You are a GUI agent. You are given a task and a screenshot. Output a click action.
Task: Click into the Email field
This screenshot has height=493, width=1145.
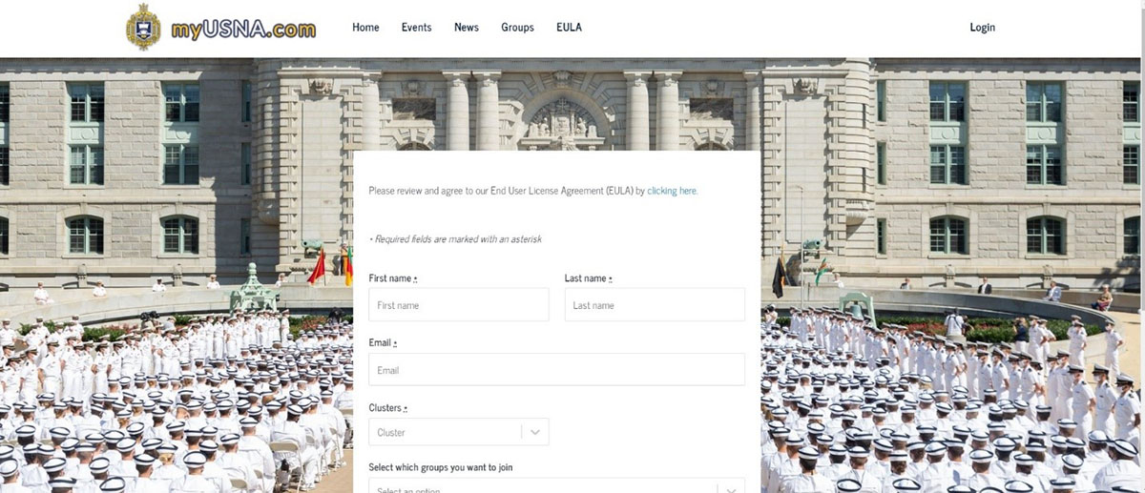[557, 370]
